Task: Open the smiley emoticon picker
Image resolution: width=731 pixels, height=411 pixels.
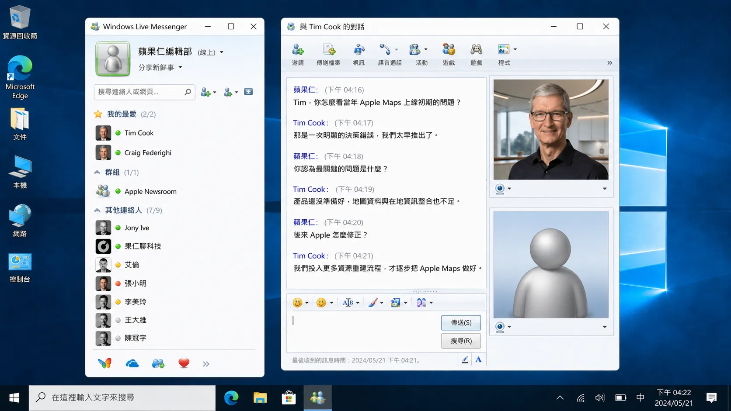Action: point(297,303)
